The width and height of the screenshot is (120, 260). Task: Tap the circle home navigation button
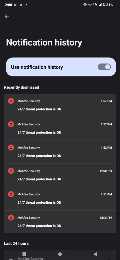pyautogui.click(x=60, y=254)
